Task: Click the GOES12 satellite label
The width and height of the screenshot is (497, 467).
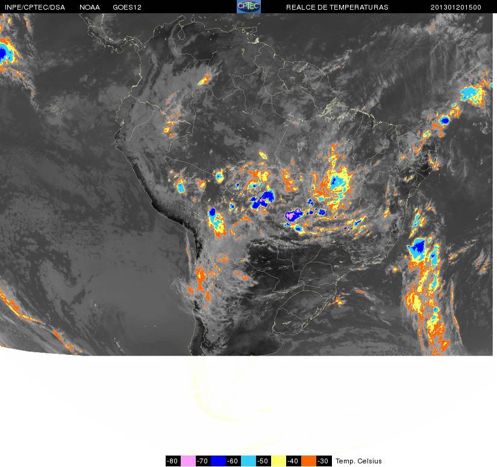Action: pyautogui.click(x=127, y=7)
